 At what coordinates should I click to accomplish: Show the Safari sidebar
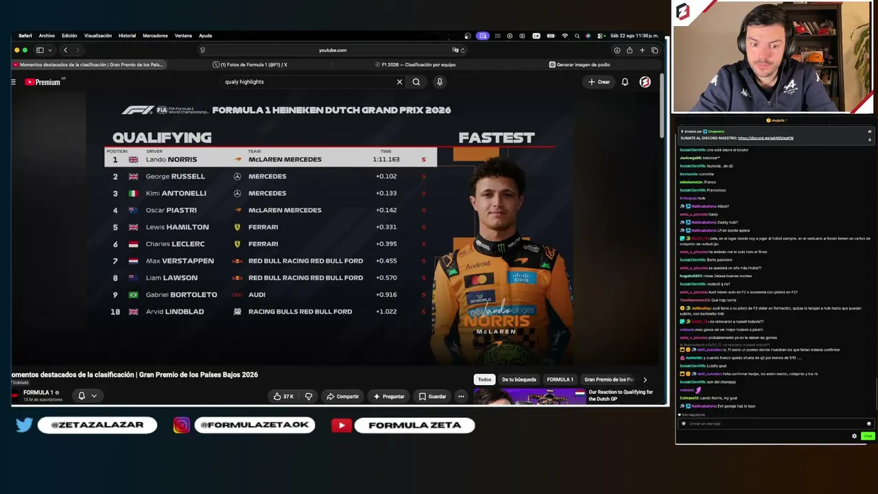tap(40, 50)
